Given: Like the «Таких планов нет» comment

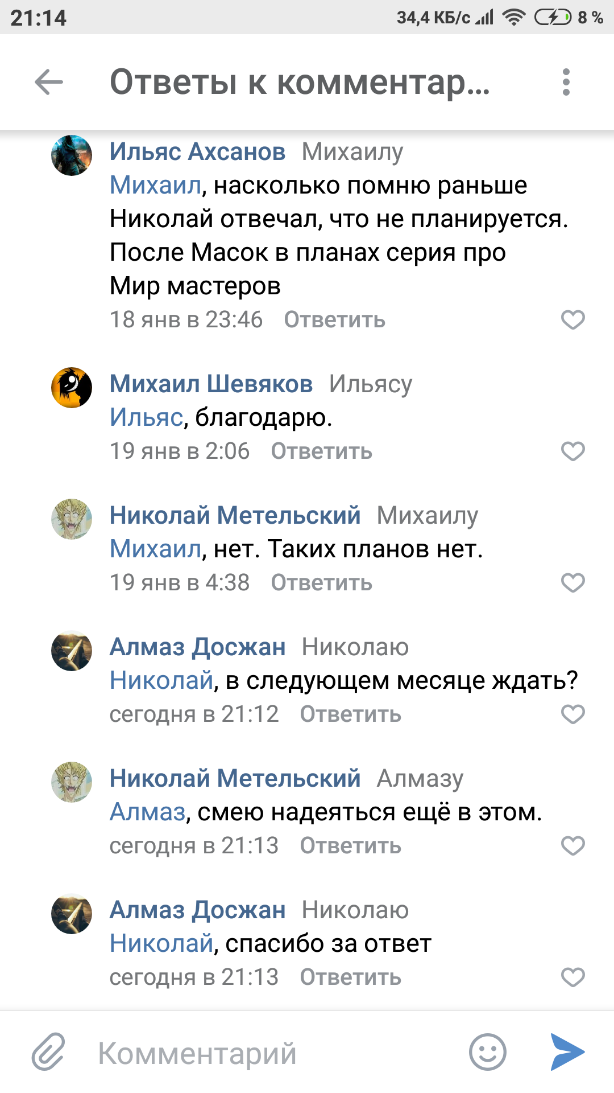Looking at the screenshot, I should (572, 583).
